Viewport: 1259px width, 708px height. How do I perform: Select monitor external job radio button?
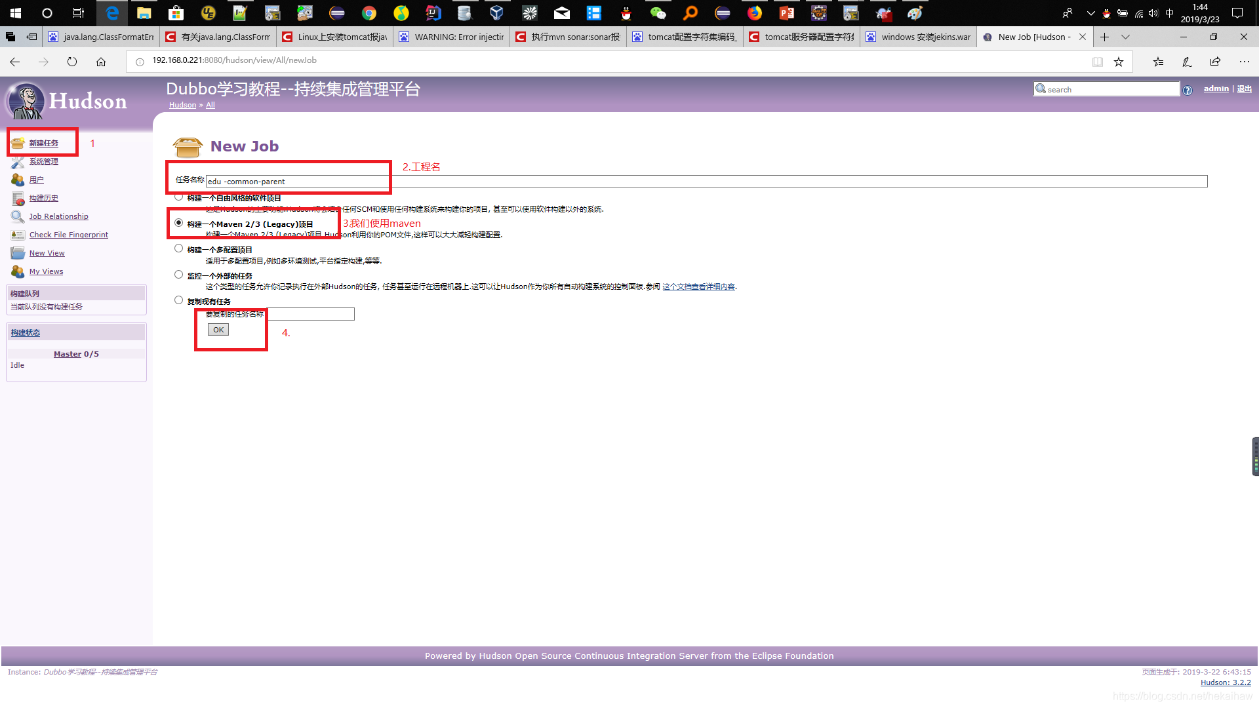178,275
